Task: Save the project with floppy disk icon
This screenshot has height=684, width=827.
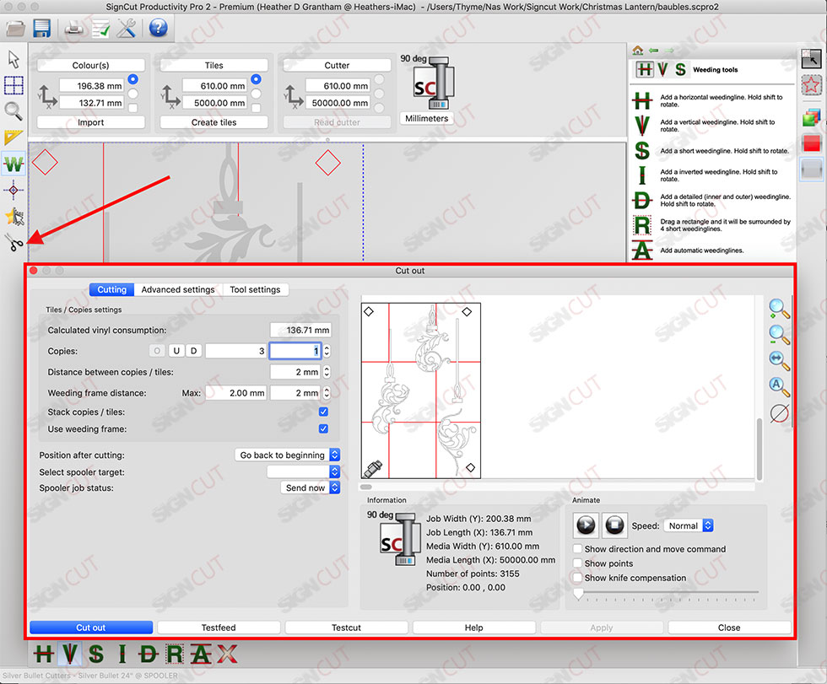Action: pyautogui.click(x=42, y=28)
